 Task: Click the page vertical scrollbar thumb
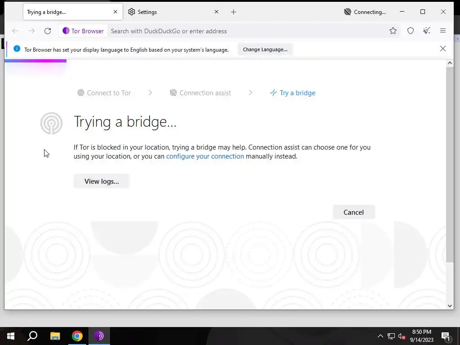450,164
